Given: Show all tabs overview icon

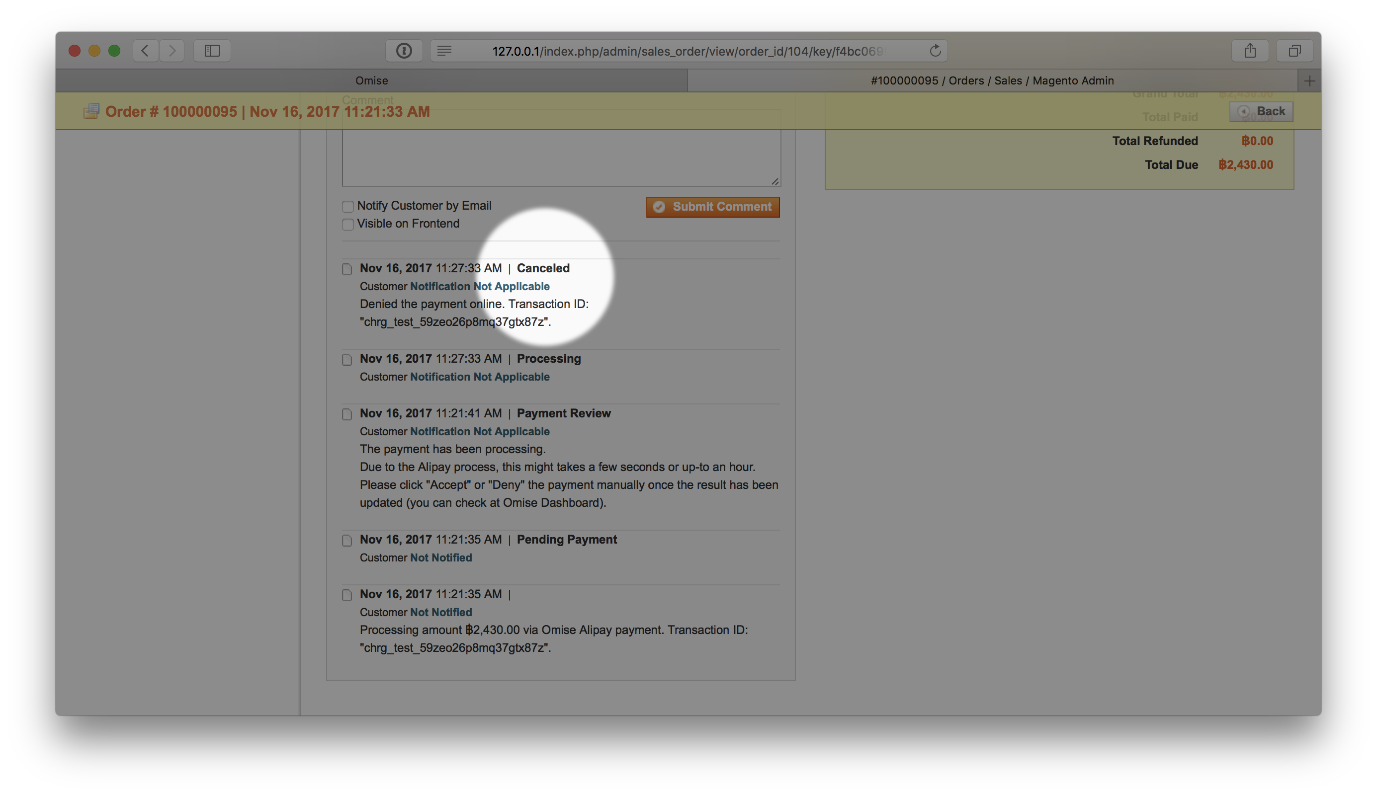Looking at the screenshot, I should pyautogui.click(x=1294, y=51).
